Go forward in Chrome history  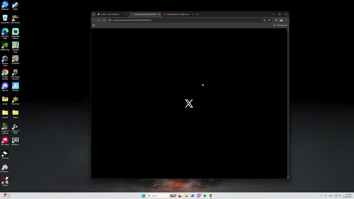tap(99, 20)
